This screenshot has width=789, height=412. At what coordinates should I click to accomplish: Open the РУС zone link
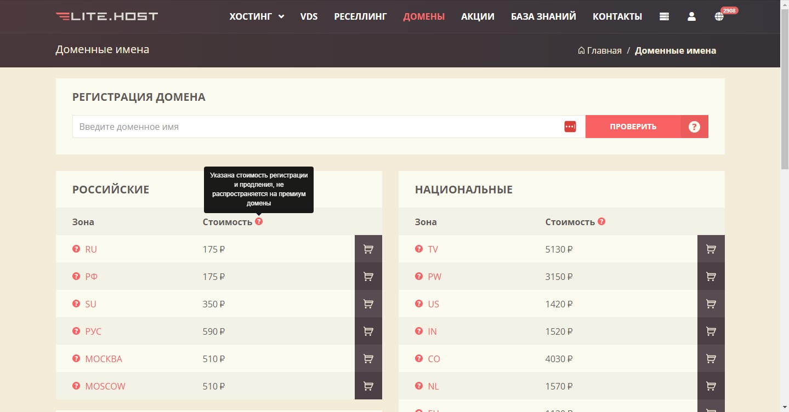[93, 331]
